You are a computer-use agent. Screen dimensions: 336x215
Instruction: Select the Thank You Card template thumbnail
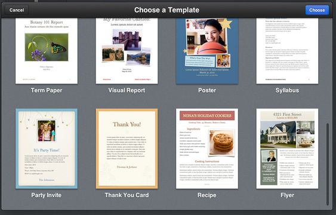pos(127,149)
